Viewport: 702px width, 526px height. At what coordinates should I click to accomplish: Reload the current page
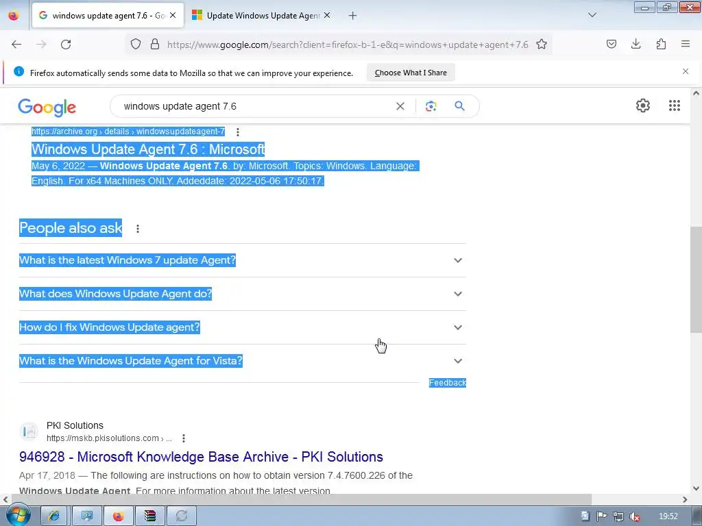click(x=66, y=45)
